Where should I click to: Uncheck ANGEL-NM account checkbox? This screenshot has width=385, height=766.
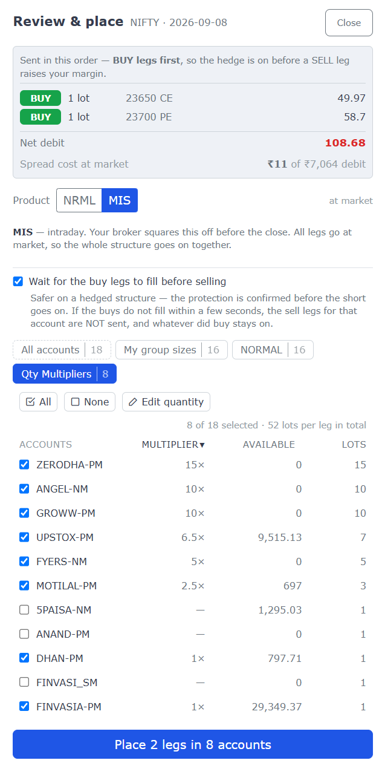(24, 489)
